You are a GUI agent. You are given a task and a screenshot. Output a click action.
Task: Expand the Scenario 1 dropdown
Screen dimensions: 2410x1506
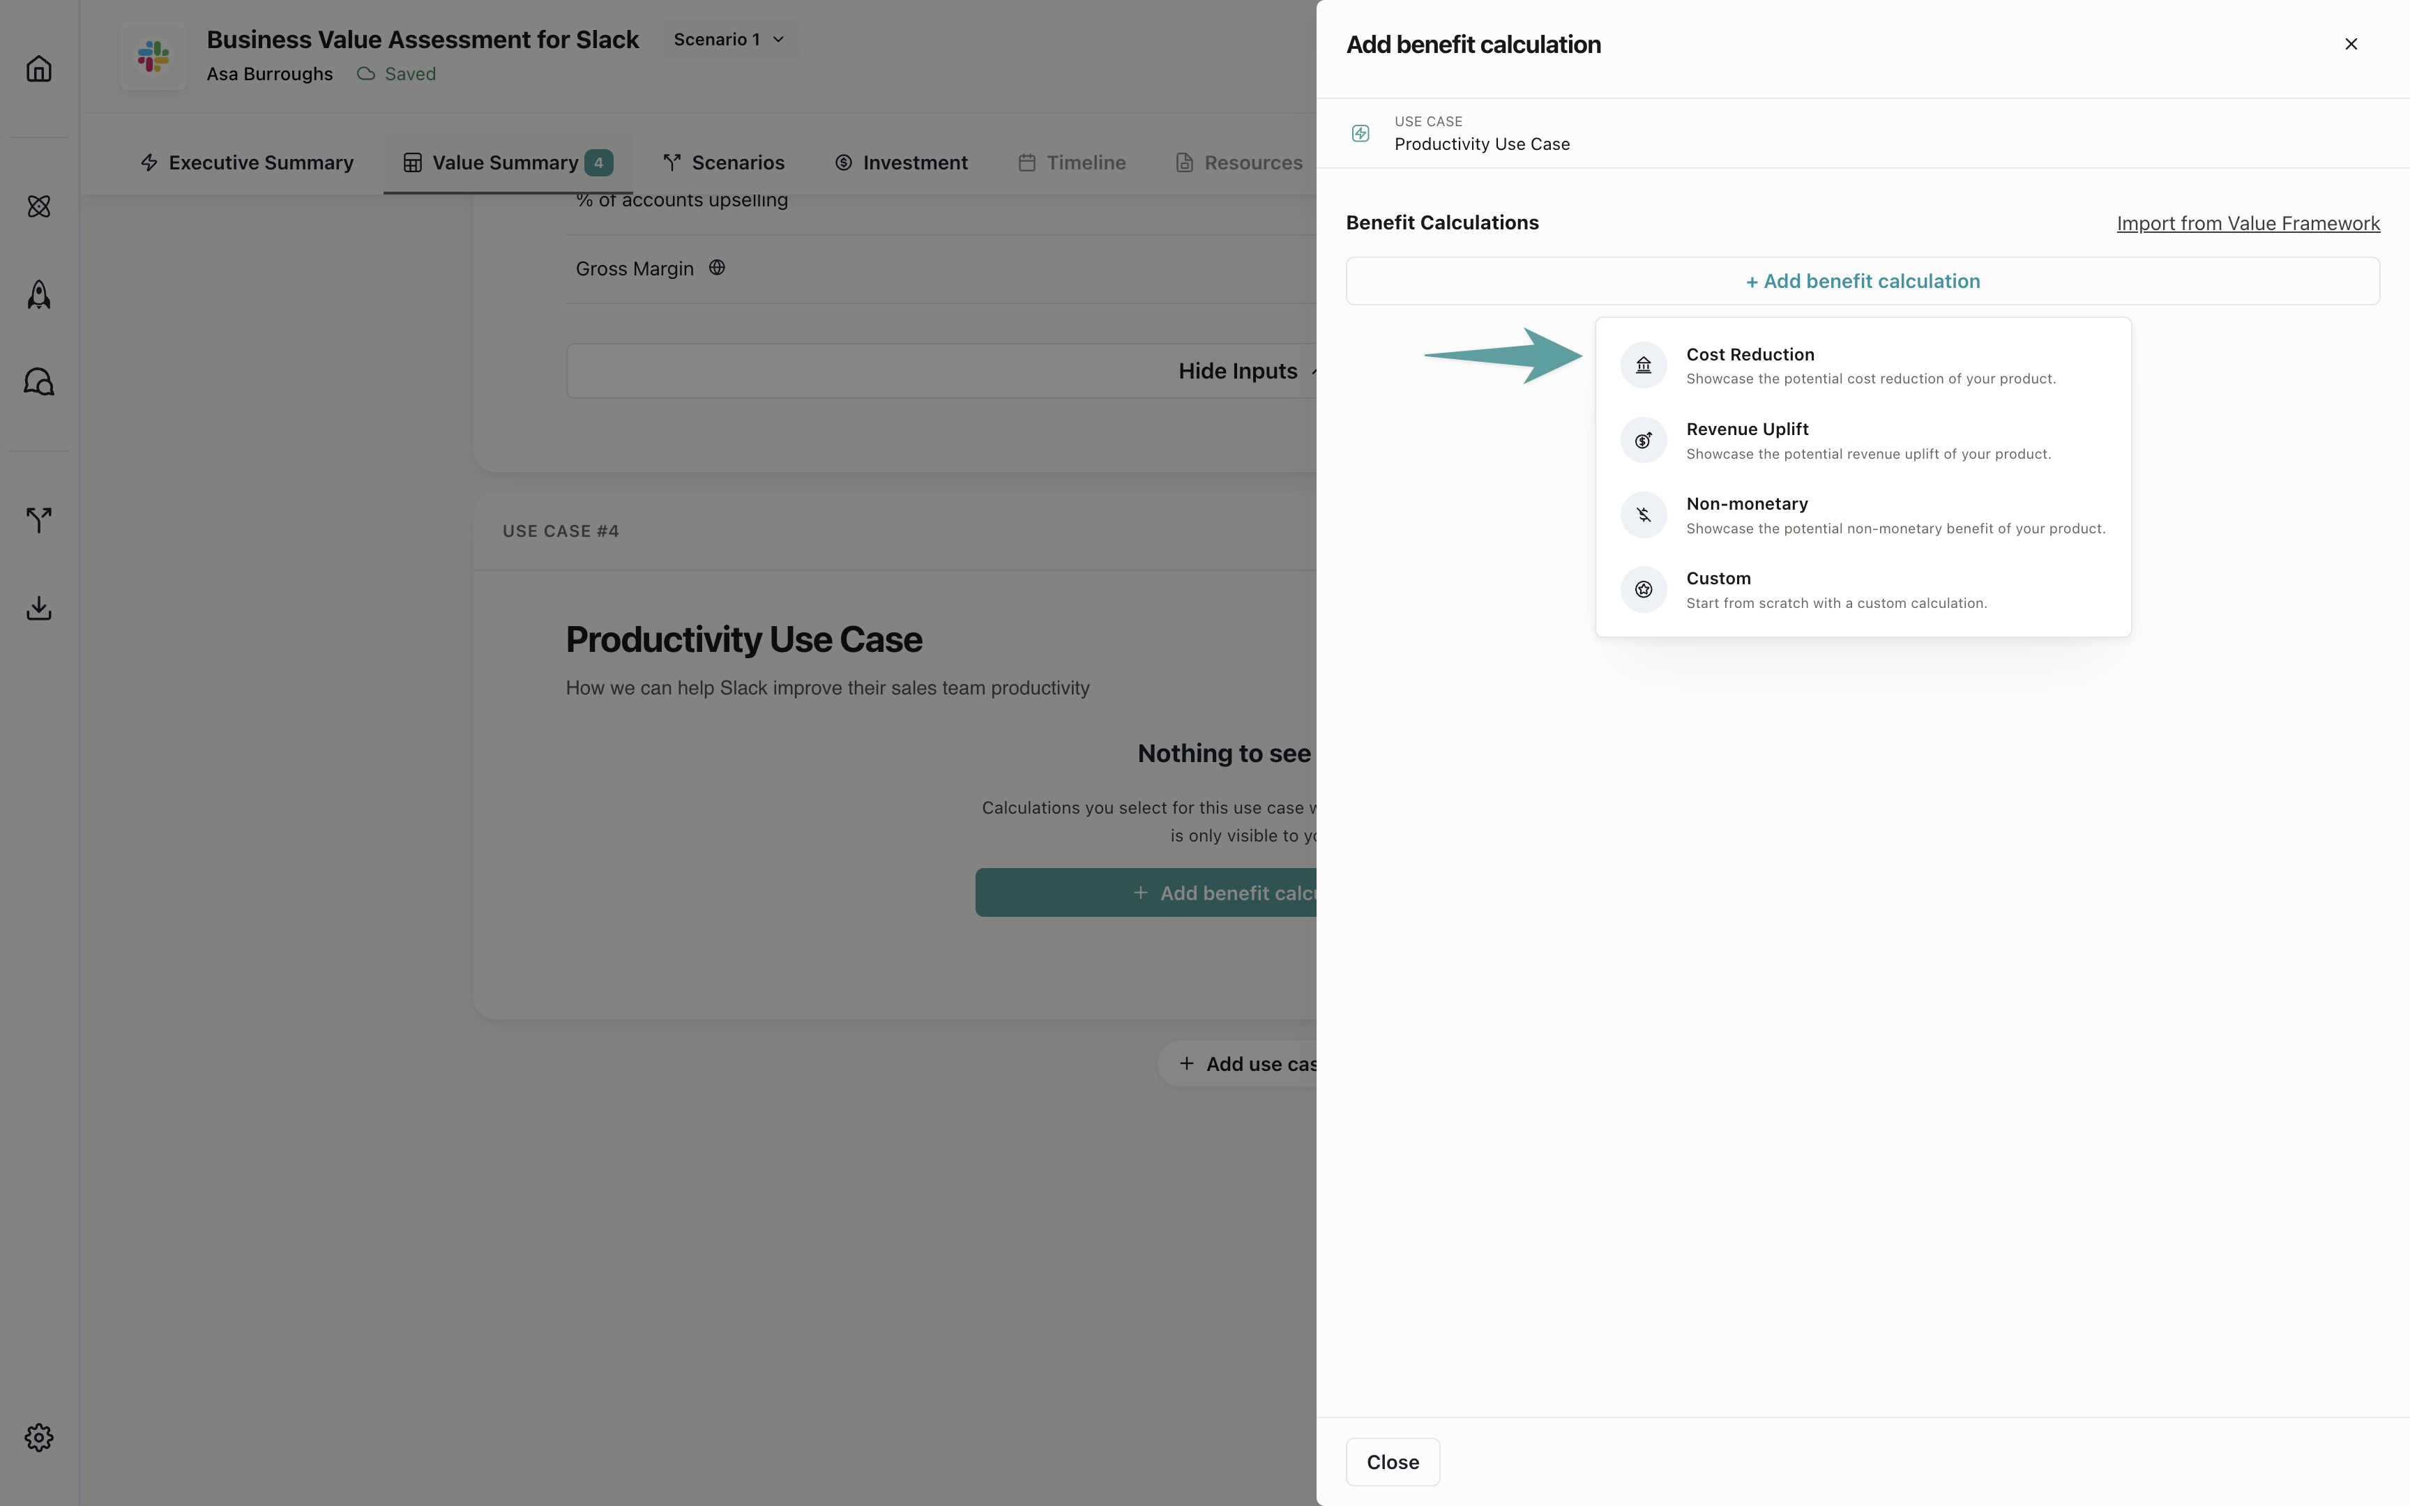tap(729, 40)
